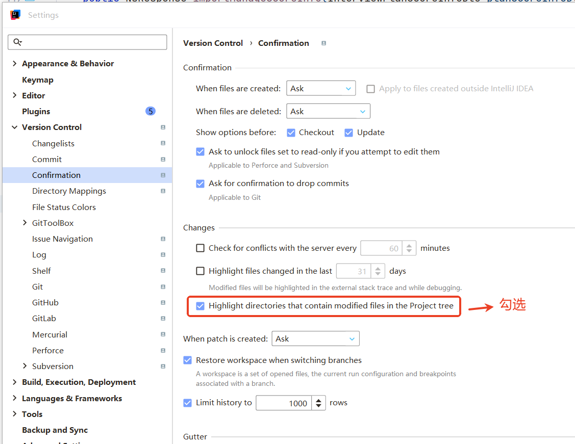
Task: Select Commit settings page
Action: pos(47,160)
